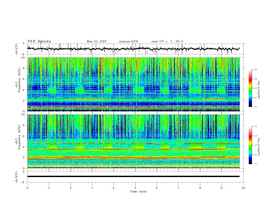The height and width of the screenshot is (211, 274).
Task: Click the "ch.1(V)" axis label
Action: point(17,49)
